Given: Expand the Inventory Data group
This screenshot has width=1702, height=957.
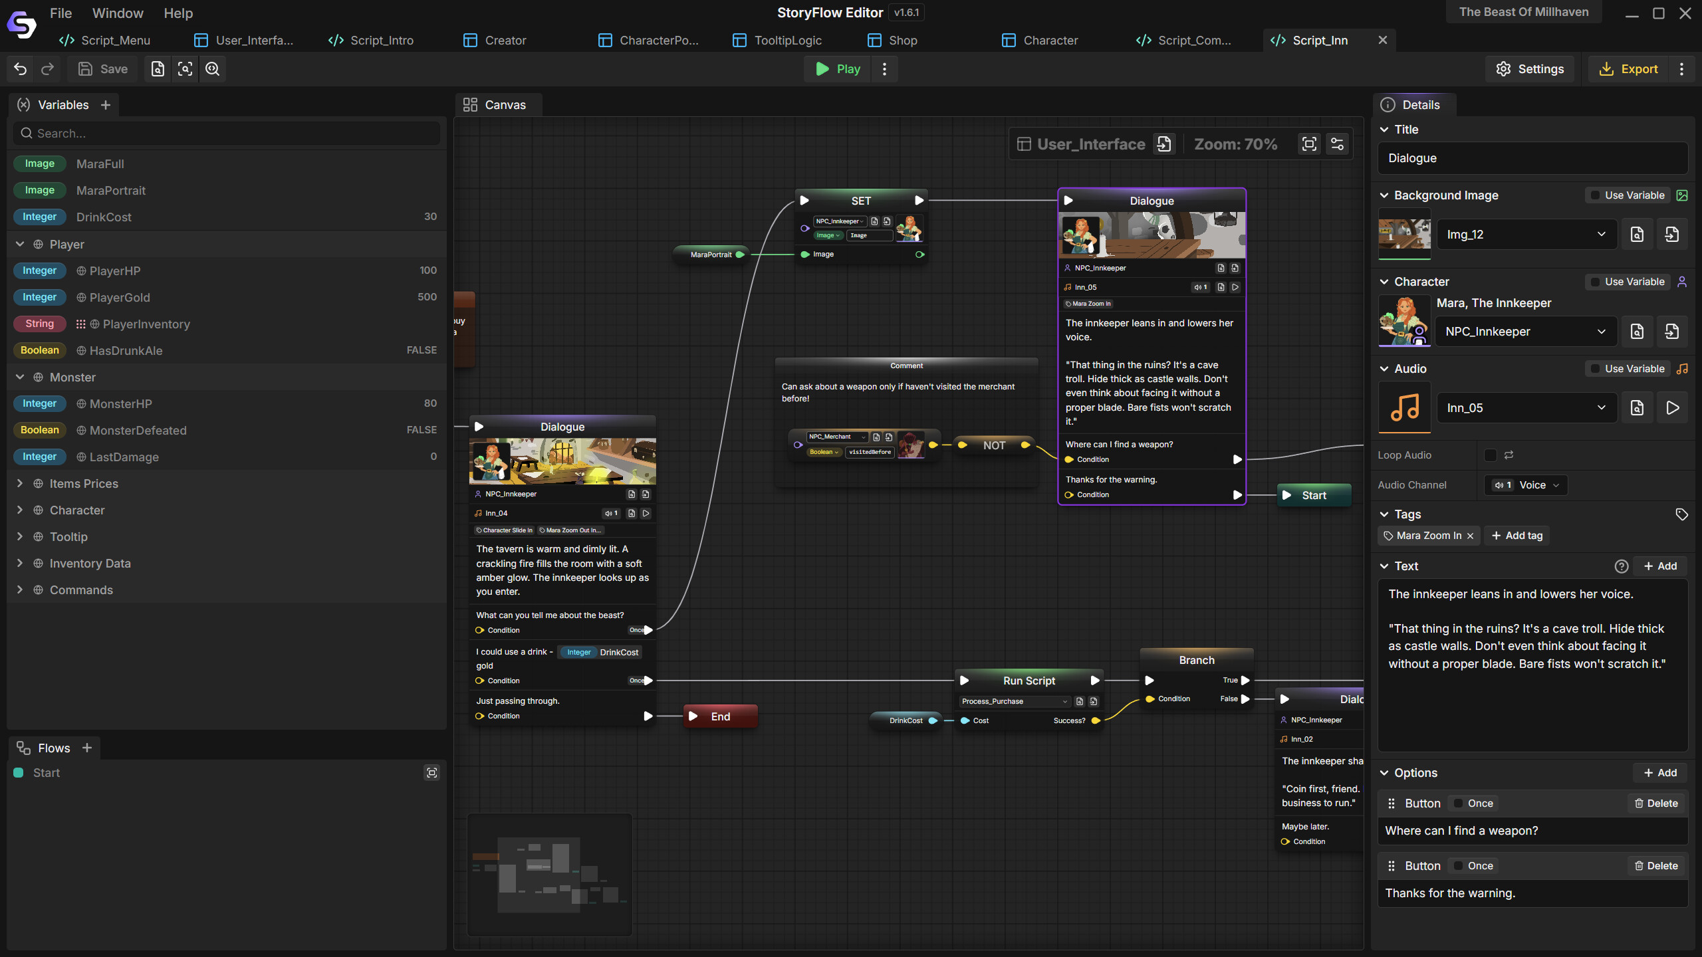Looking at the screenshot, I should pyautogui.click(x=20, y=564).
